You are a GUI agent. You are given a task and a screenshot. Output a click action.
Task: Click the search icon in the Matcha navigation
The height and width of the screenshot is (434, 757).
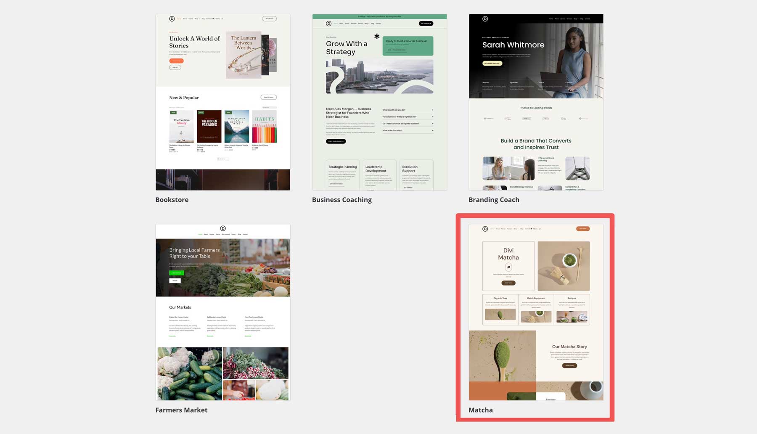pos(540,229)
